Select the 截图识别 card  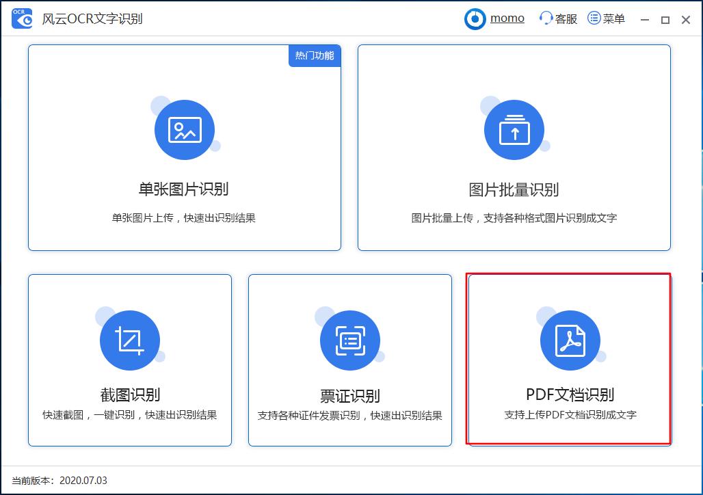(x=129, y=360)
